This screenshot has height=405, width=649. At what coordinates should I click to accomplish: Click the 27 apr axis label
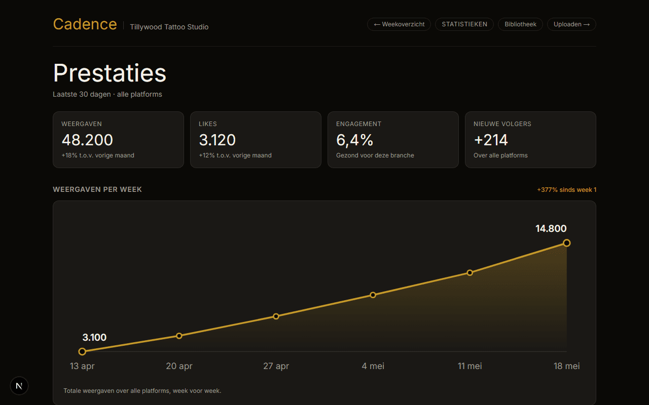[276, 366]
